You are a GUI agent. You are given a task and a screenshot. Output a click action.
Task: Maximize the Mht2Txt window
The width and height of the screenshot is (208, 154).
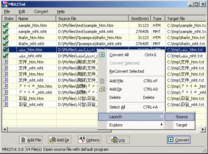[196, 4]
